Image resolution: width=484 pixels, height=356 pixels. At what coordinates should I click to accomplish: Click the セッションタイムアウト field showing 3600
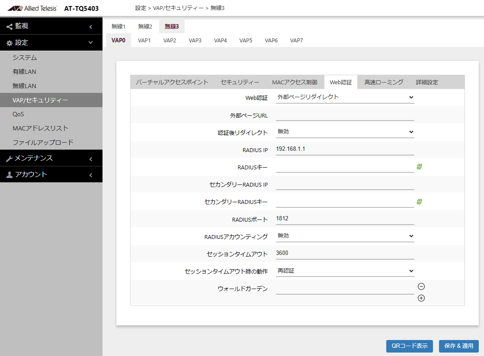click(x=345, y=253)
